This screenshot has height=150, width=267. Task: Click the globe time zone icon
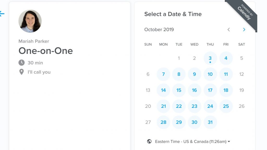[149, 141]
